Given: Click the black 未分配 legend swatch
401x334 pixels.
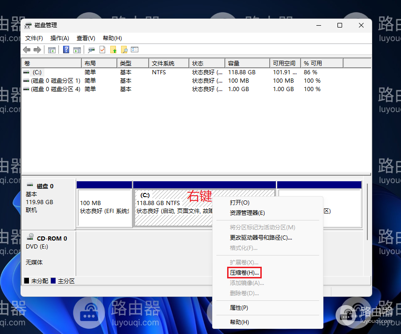Looking at the screenshot, I should pos(27,281).
